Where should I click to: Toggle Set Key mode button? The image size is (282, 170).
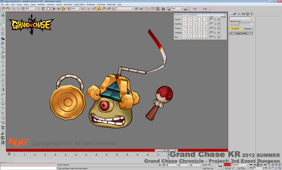coord(227,168)
